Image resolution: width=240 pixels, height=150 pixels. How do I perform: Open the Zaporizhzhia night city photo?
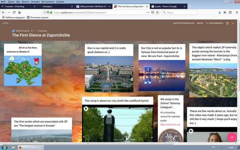tap(162, 75)
